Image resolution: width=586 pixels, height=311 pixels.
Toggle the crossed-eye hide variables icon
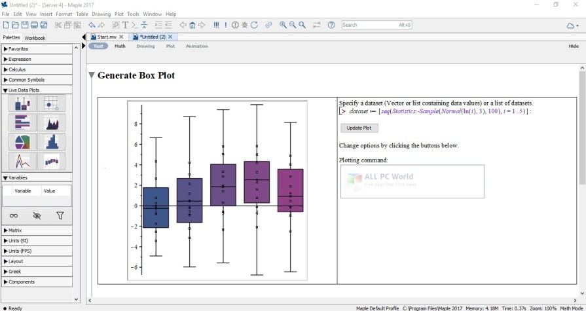click(x=37, y=215)
